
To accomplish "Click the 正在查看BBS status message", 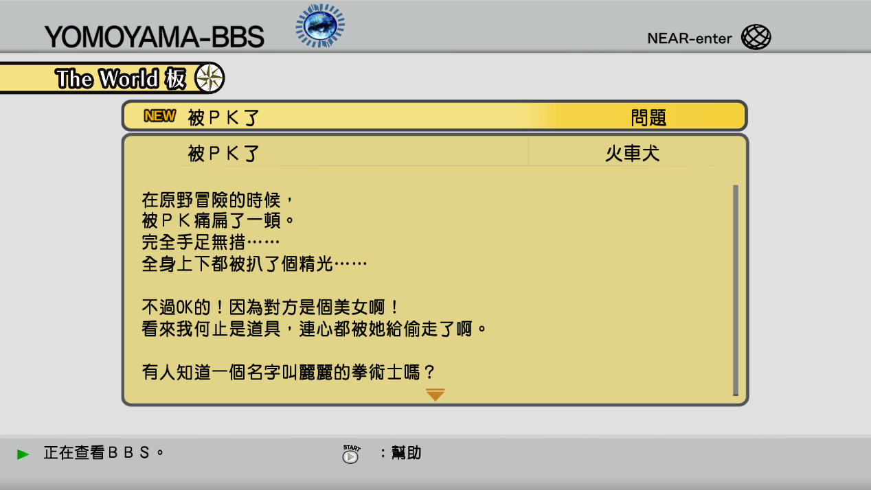I will 104,453.
